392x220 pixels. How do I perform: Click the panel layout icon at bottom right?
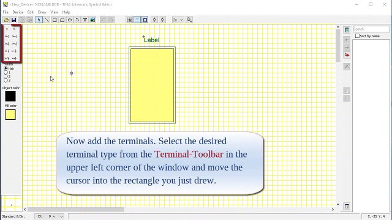(x=347, y=206)
